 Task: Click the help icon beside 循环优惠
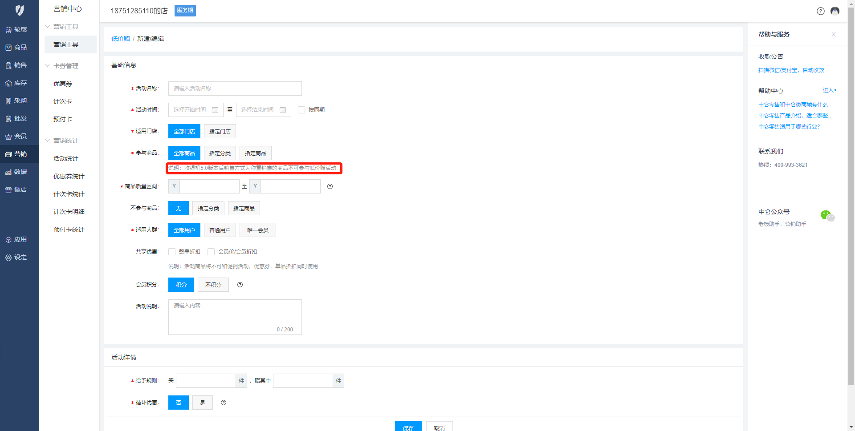pyautogui.click(x=224, y=403)
